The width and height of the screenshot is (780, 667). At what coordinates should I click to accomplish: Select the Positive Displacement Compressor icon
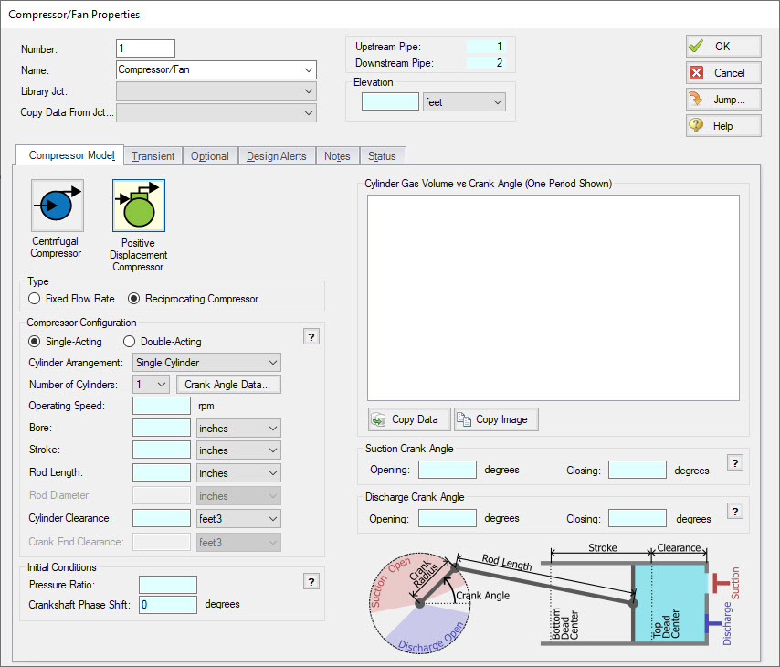(x=139, y=206)
